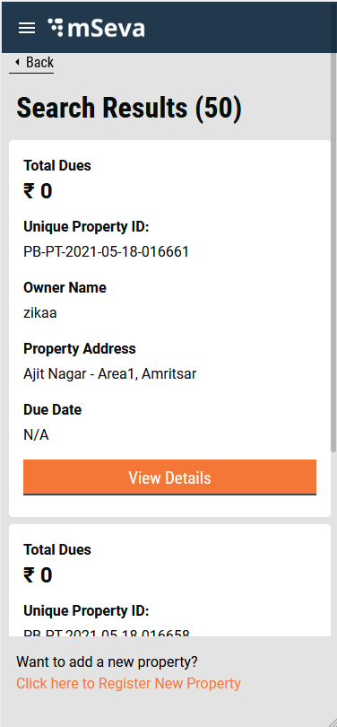This screenshot has width=337, height=727.
Task: Click the N/A due date value
Action: [x=36, y=435]
